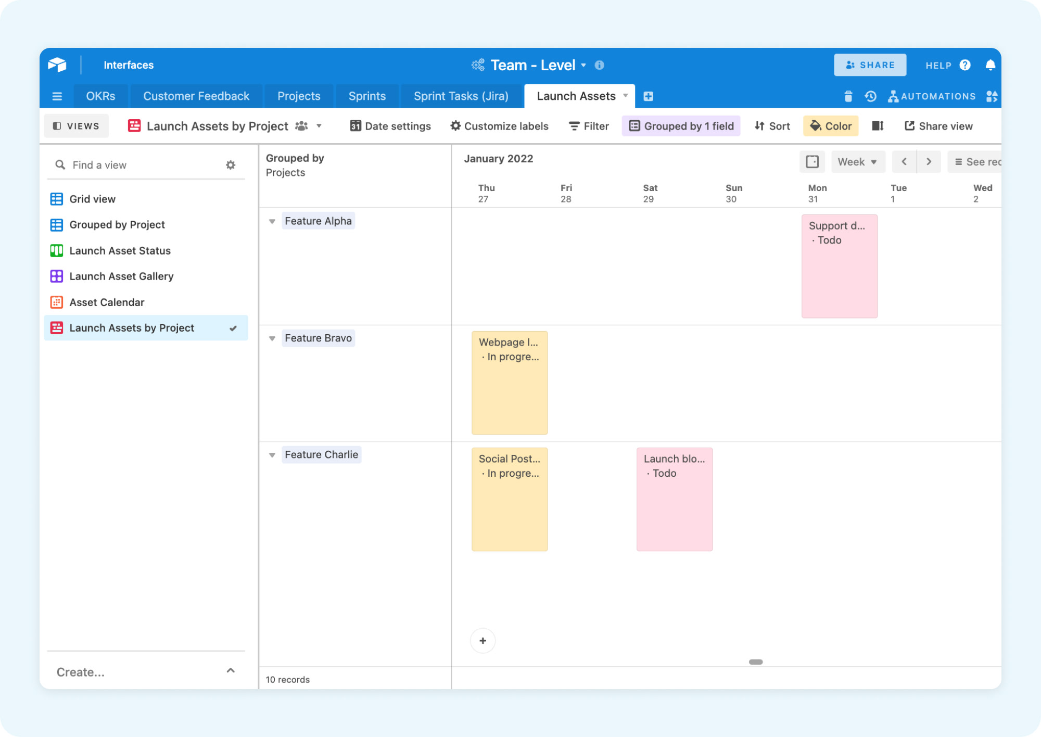
Task: Click the SHARE button
Action: click(x=870, y=65)
